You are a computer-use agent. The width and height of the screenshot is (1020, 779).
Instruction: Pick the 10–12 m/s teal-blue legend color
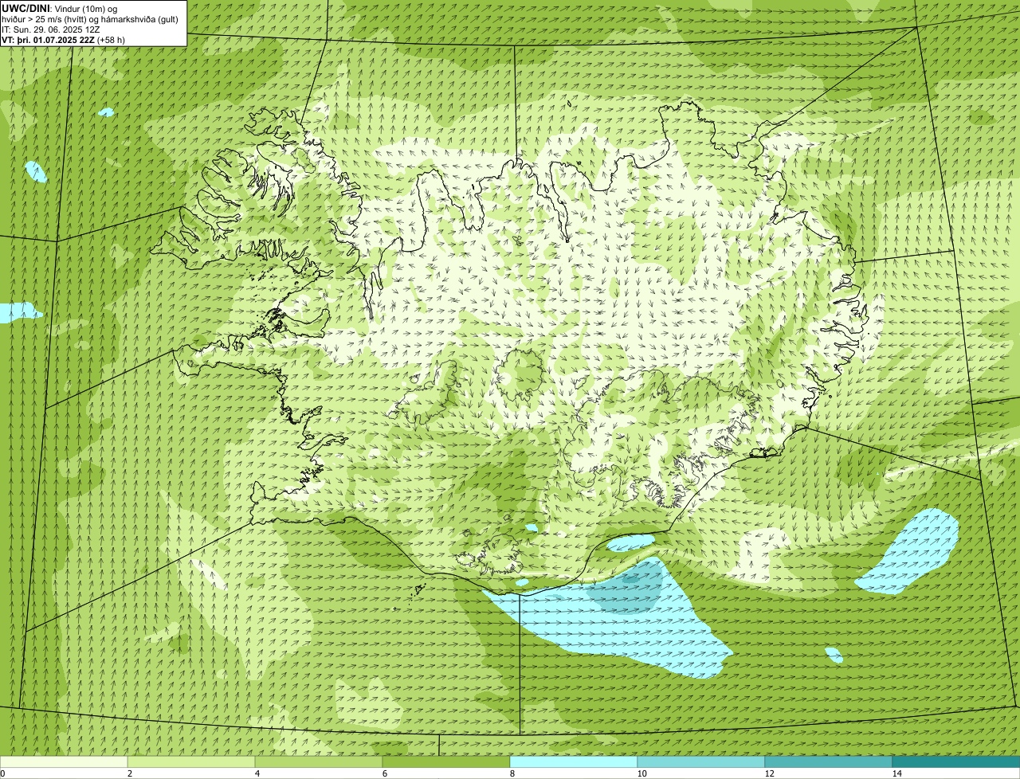pyautogui.click(x=701, y=761)
